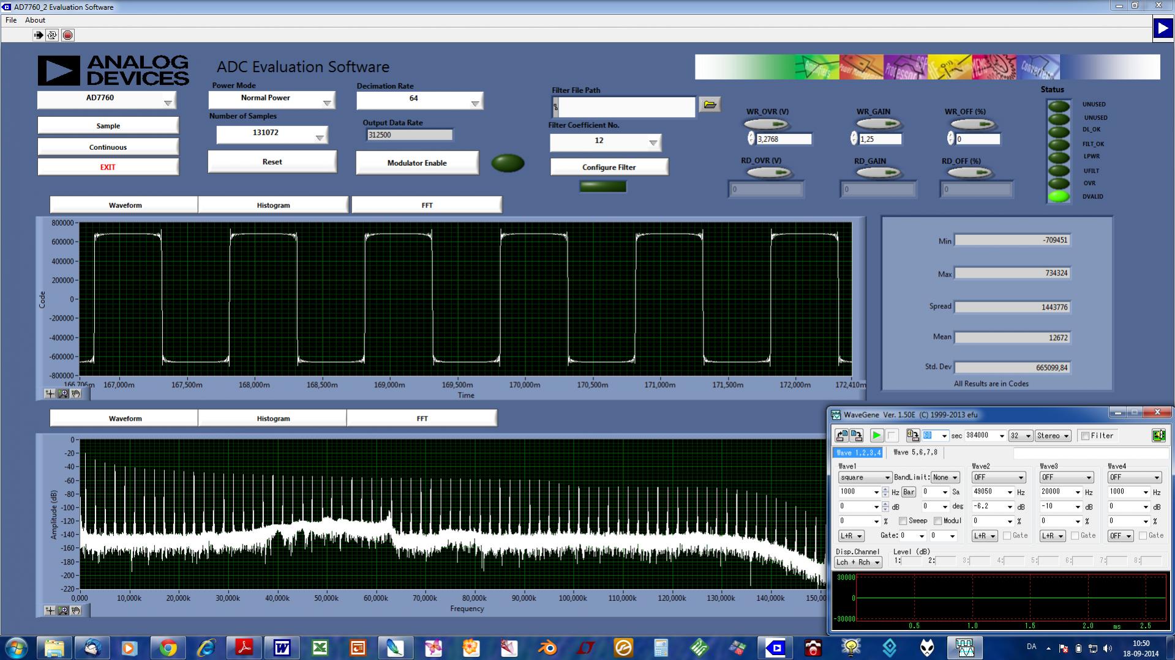Select the upper graph Histogram tab
Viewport: 1175px width, 660px height.
(273, 205)
